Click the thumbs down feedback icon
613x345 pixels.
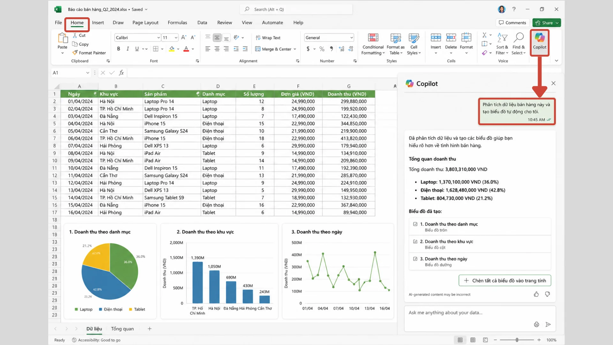click(548, 294)
